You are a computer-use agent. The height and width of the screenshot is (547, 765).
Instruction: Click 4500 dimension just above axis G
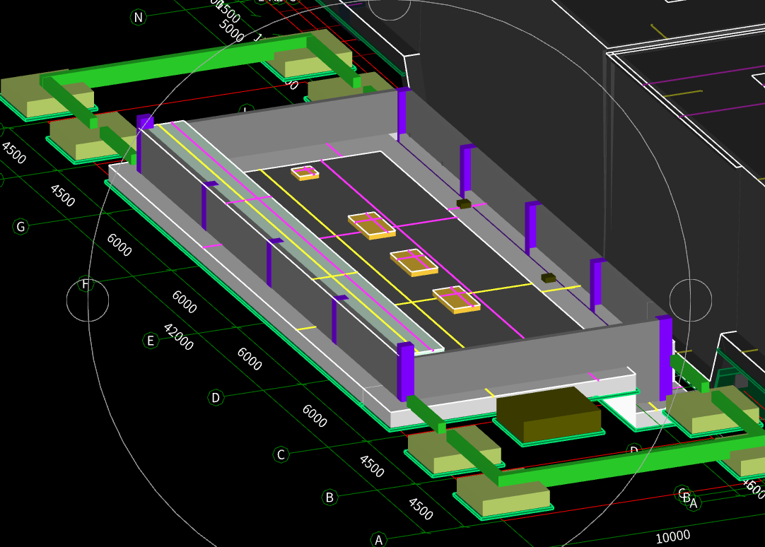click(62, 196)
